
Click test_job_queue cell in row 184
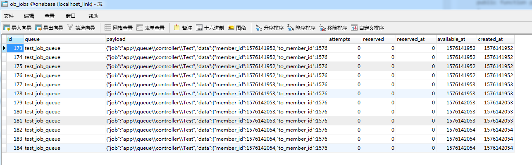point(64,148)
